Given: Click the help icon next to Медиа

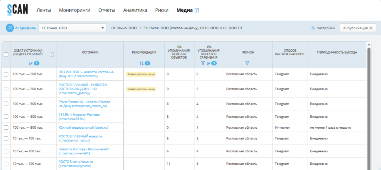Looking at the screenshot, I should coord(197,10).
